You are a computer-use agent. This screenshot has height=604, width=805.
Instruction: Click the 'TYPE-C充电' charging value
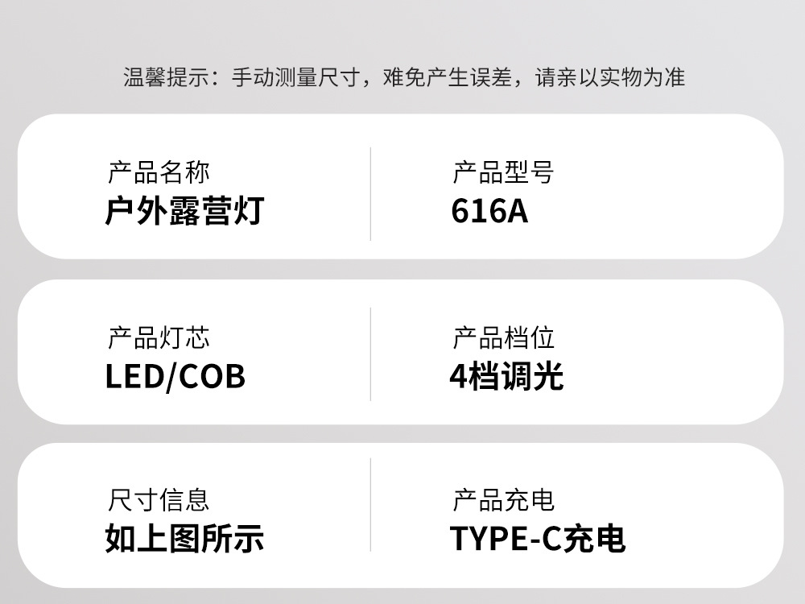[537, 539]
